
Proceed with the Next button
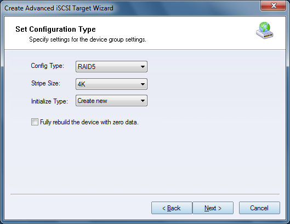pos(213,208)
